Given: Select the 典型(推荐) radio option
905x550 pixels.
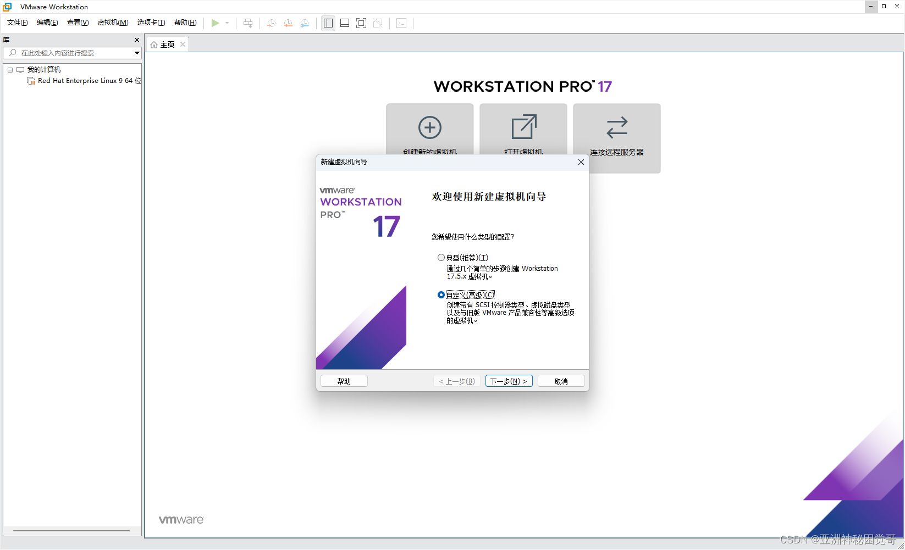Looking at the screenshot, I should 441,257.
